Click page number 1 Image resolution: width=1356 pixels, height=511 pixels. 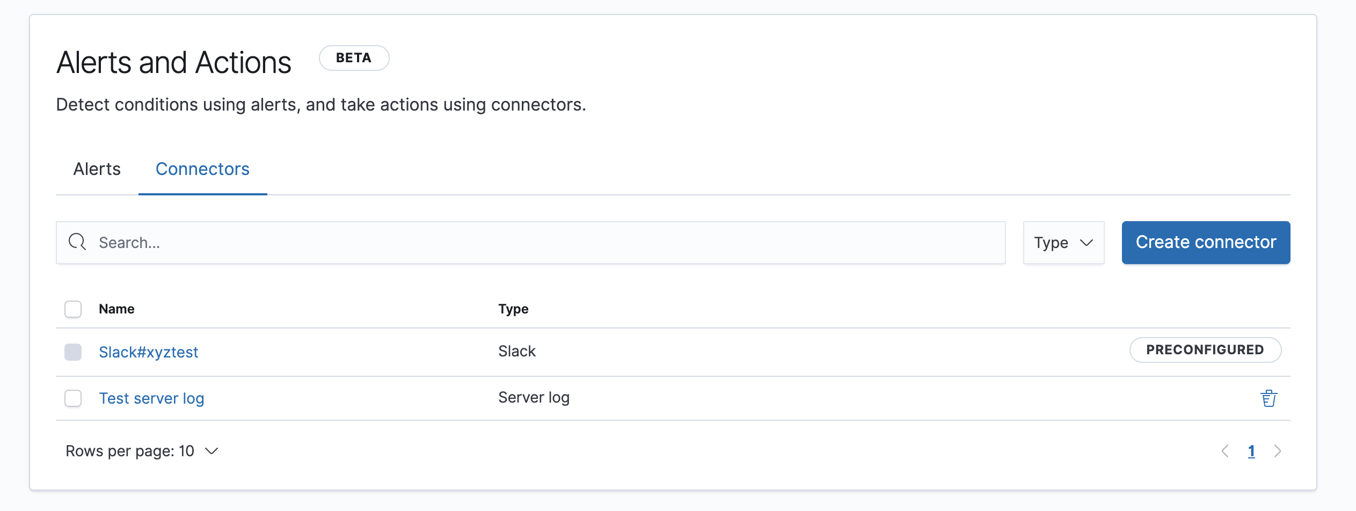point(1251,451)
